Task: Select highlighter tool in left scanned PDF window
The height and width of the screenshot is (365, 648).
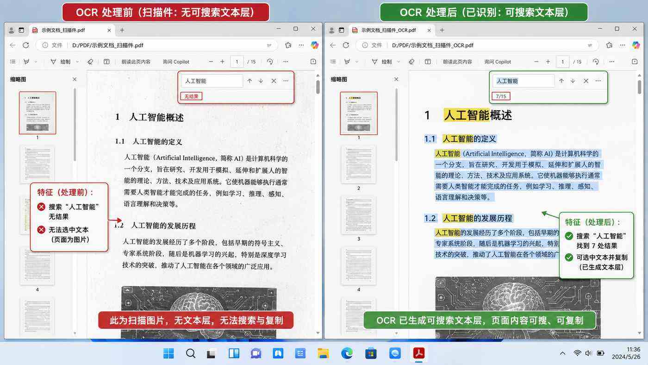Action: (26, 62)
